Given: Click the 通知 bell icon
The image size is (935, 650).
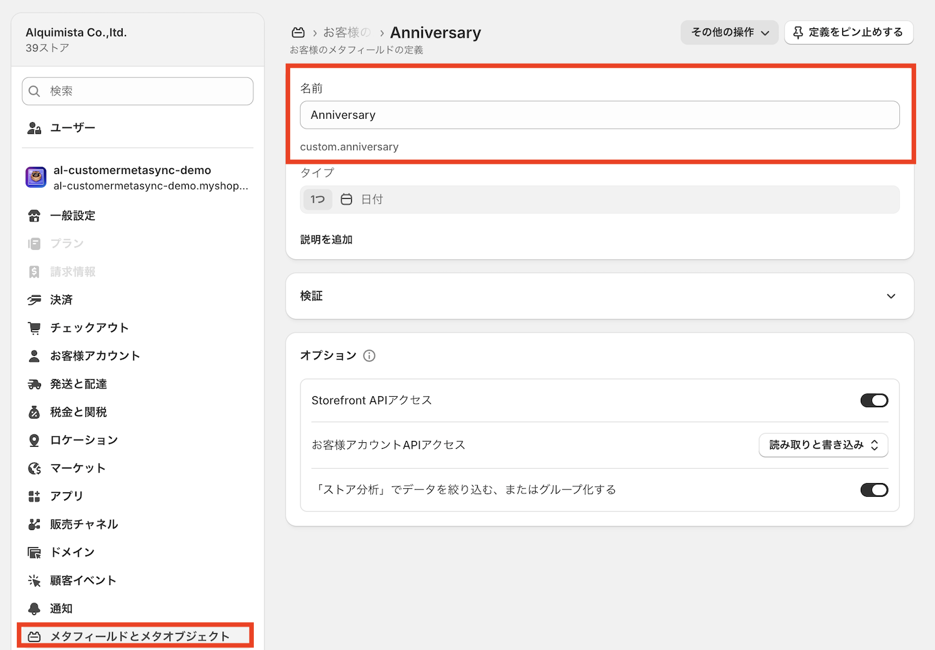Looking at the screenshot, I should pos(34,608).
